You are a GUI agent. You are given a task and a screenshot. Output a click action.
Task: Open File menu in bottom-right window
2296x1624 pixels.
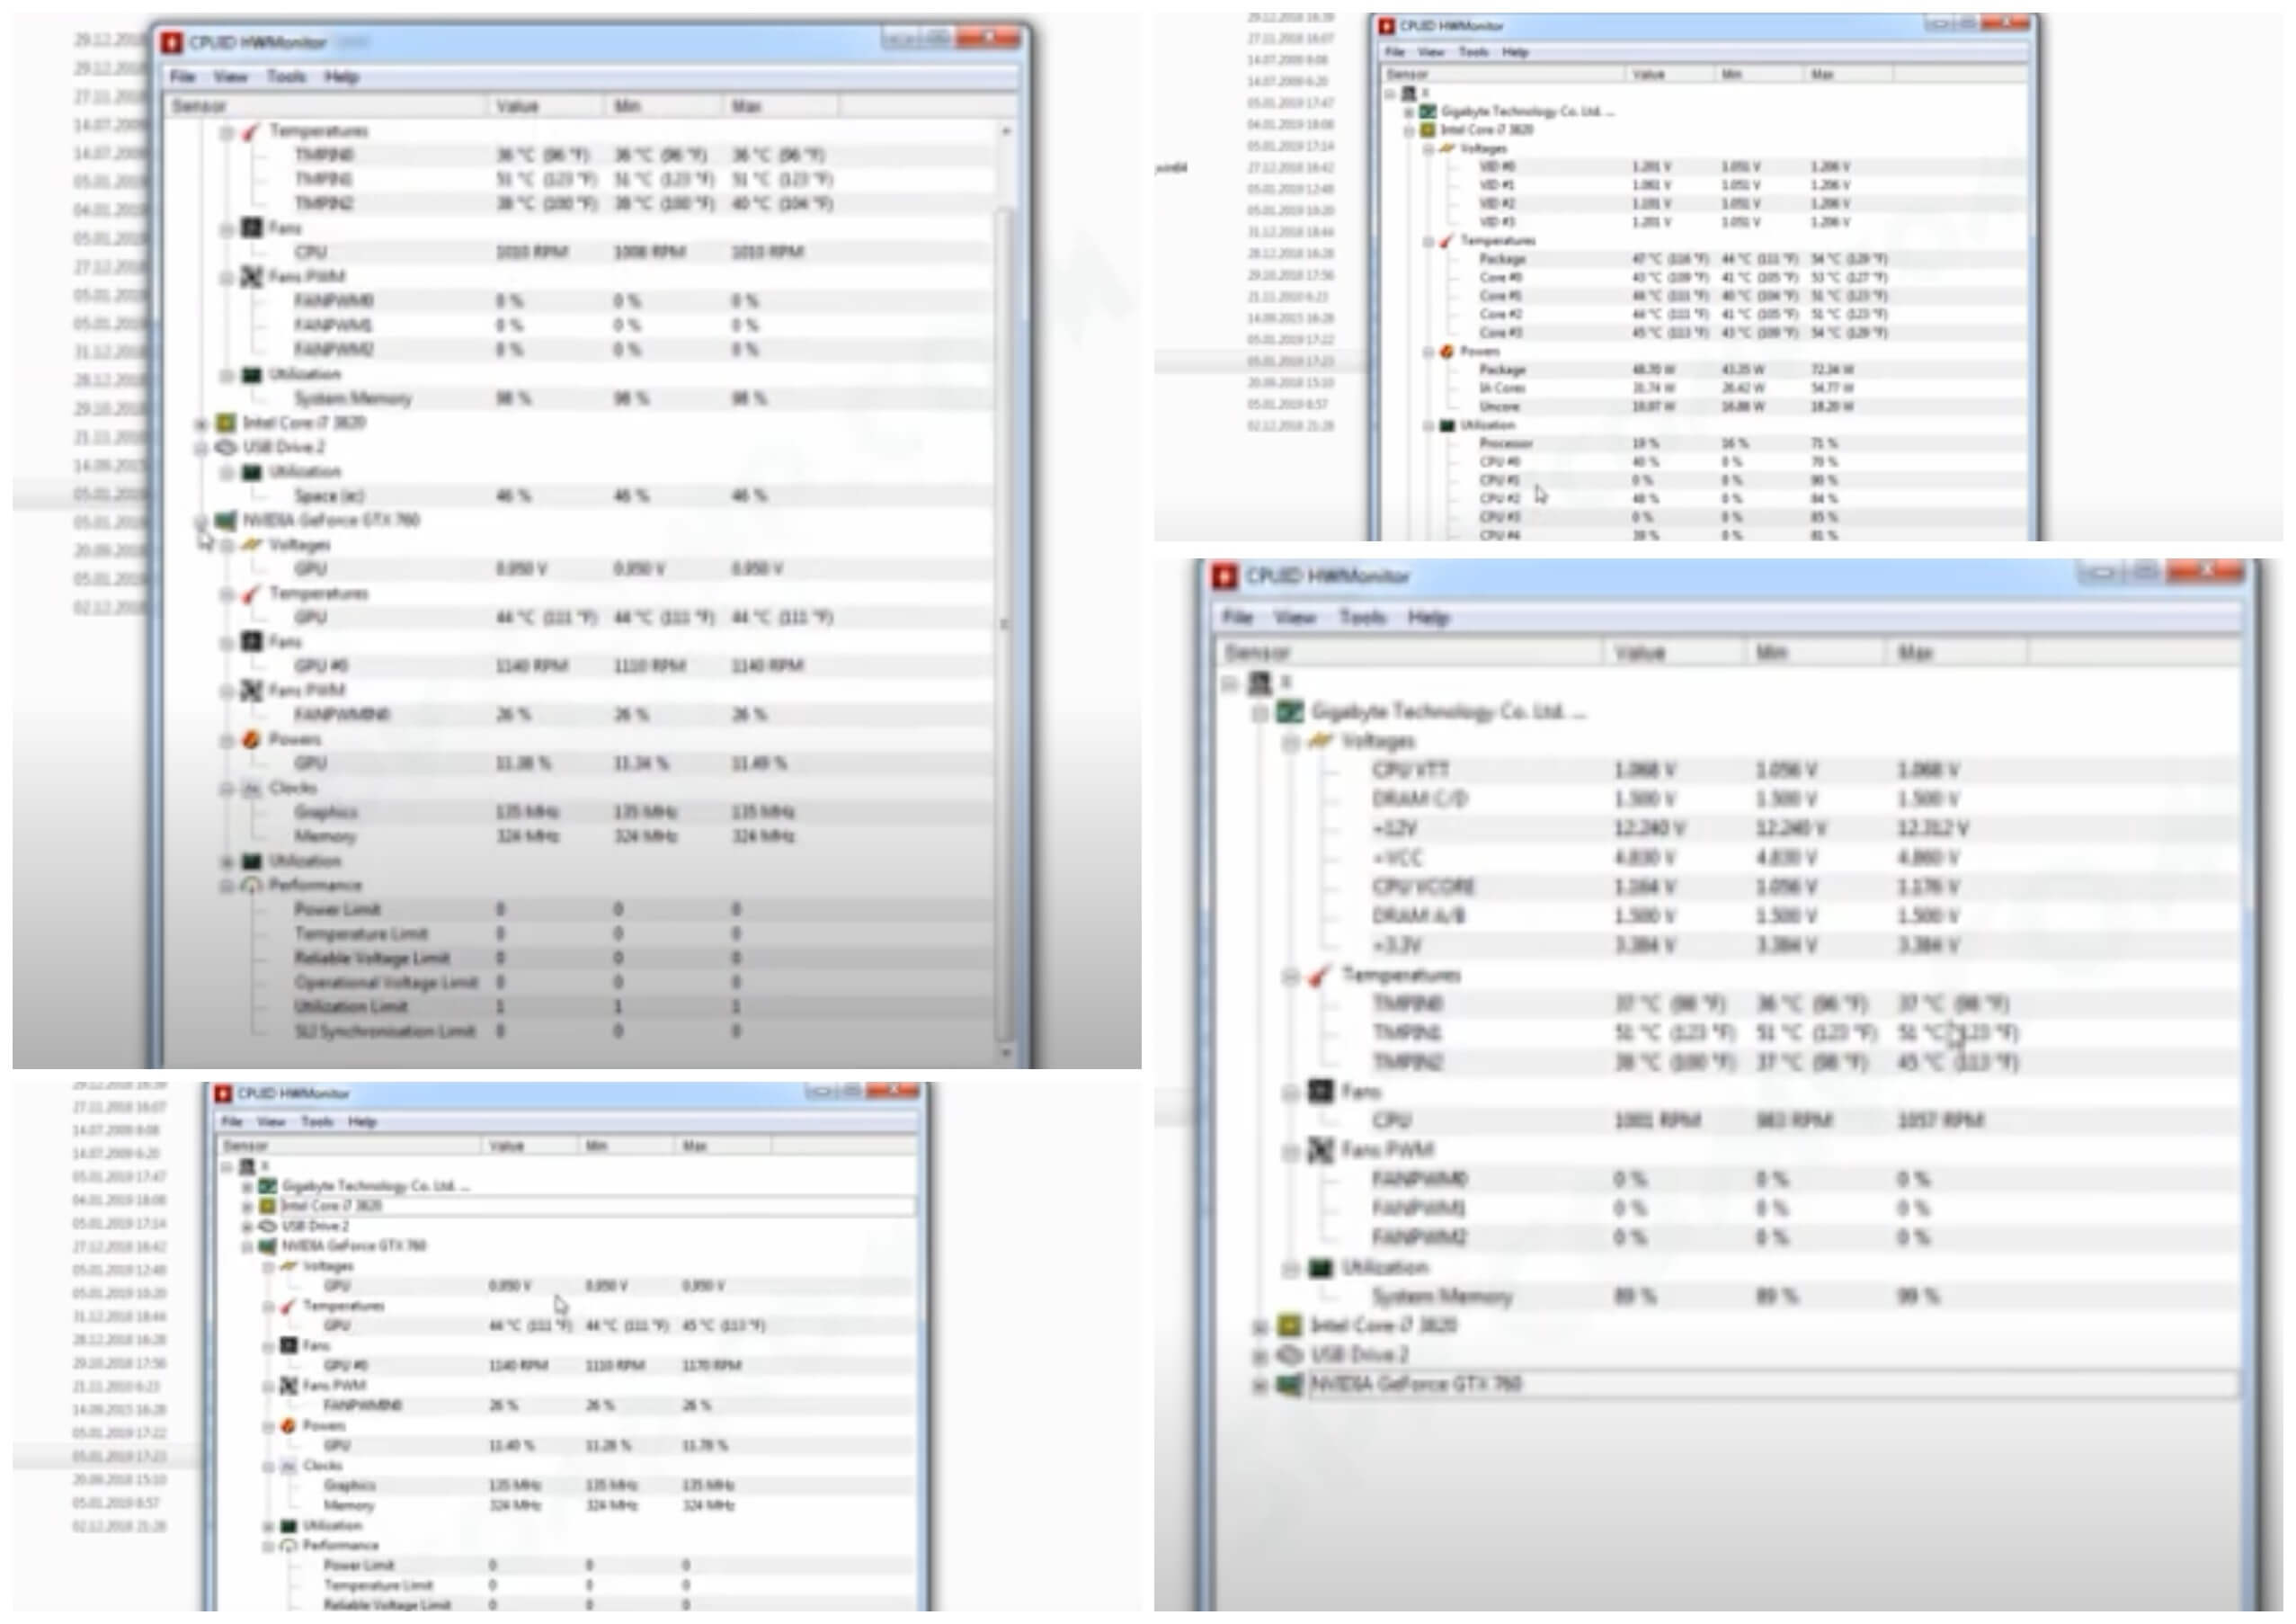point(1237,618)
